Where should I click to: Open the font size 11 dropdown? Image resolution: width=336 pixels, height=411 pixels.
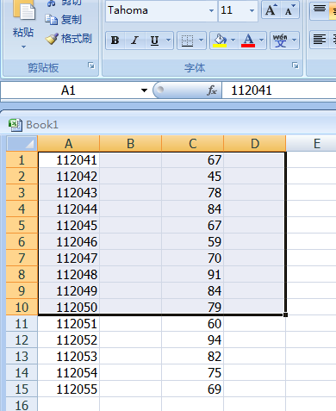pyautogui.click(x=252, y=10)
